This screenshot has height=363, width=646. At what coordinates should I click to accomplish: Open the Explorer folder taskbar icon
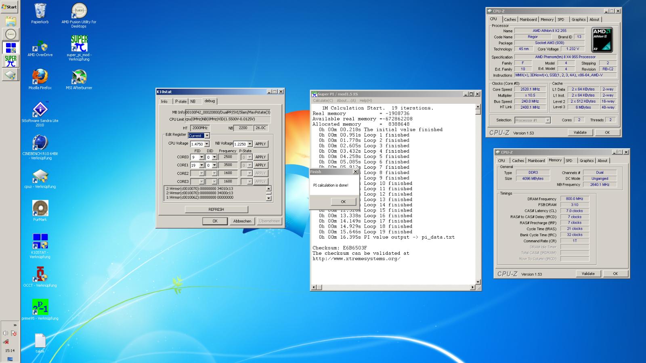coord(10,21)
